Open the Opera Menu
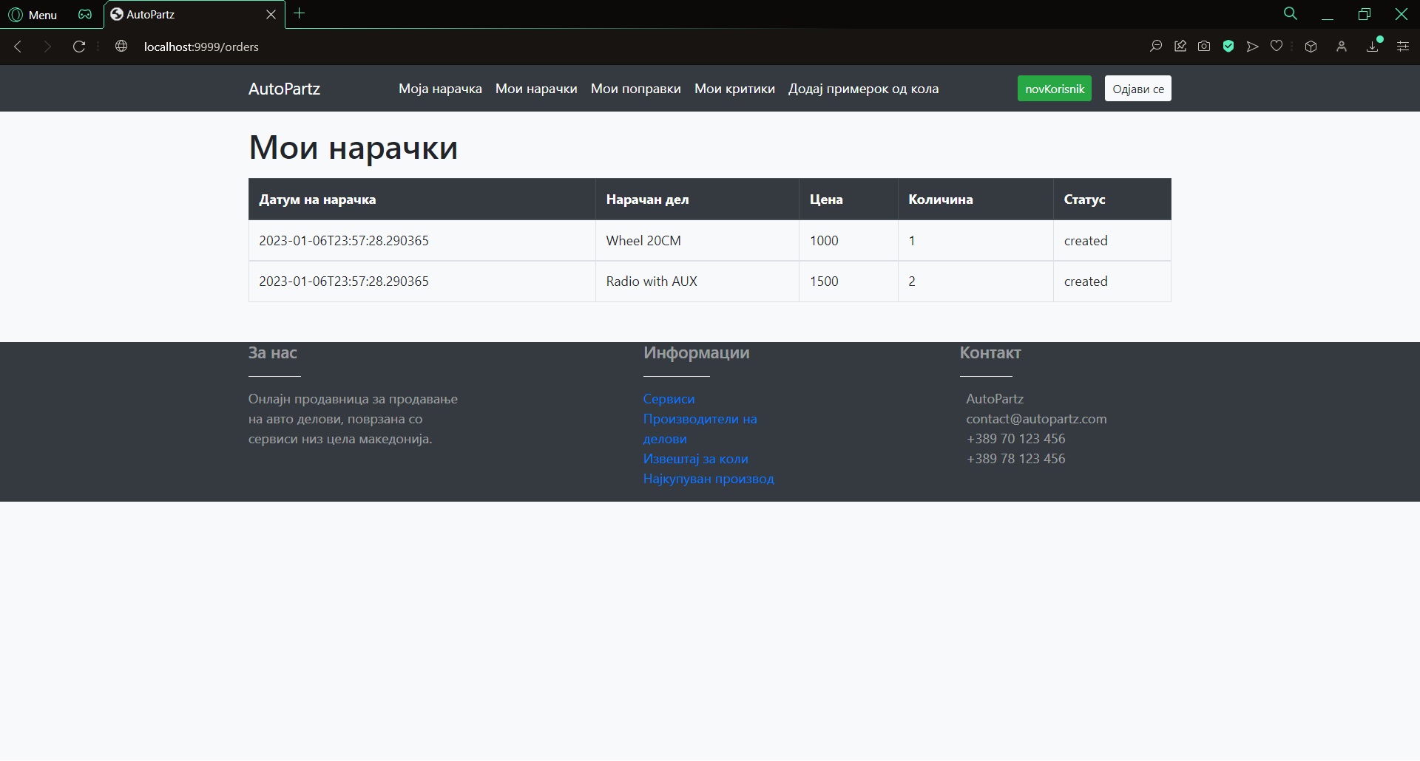This screenshot has height=761, width=1420. pyautogui.click(x=33, y=14)
